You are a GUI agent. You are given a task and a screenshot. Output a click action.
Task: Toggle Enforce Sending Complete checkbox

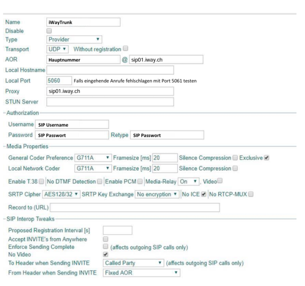coord(106,246)
